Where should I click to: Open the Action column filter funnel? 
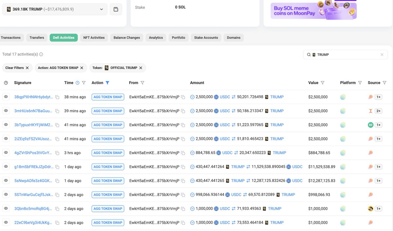point(107,83)
